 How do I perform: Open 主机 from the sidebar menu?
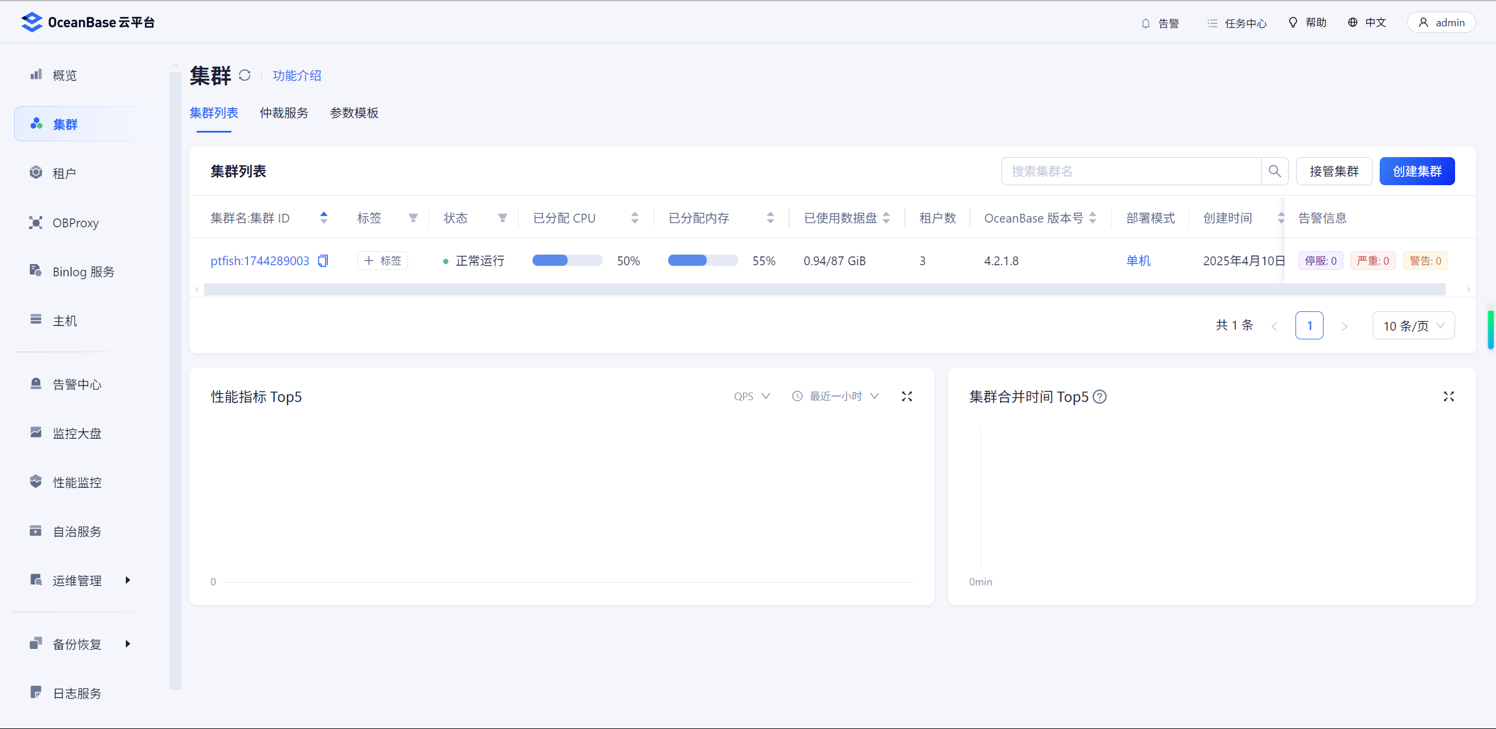65,321
